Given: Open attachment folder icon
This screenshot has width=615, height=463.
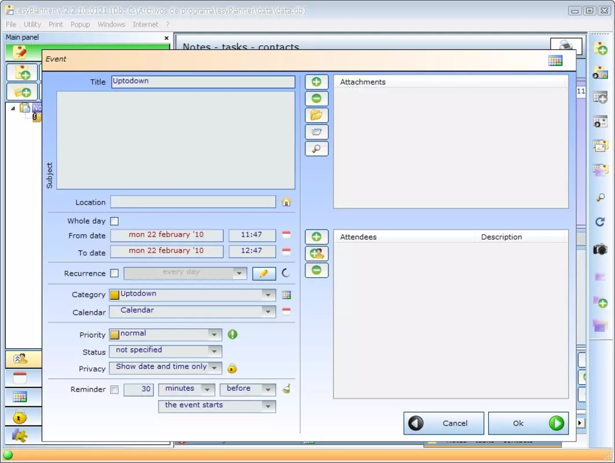Looking at the screenshot, I should tap(317, 115).
